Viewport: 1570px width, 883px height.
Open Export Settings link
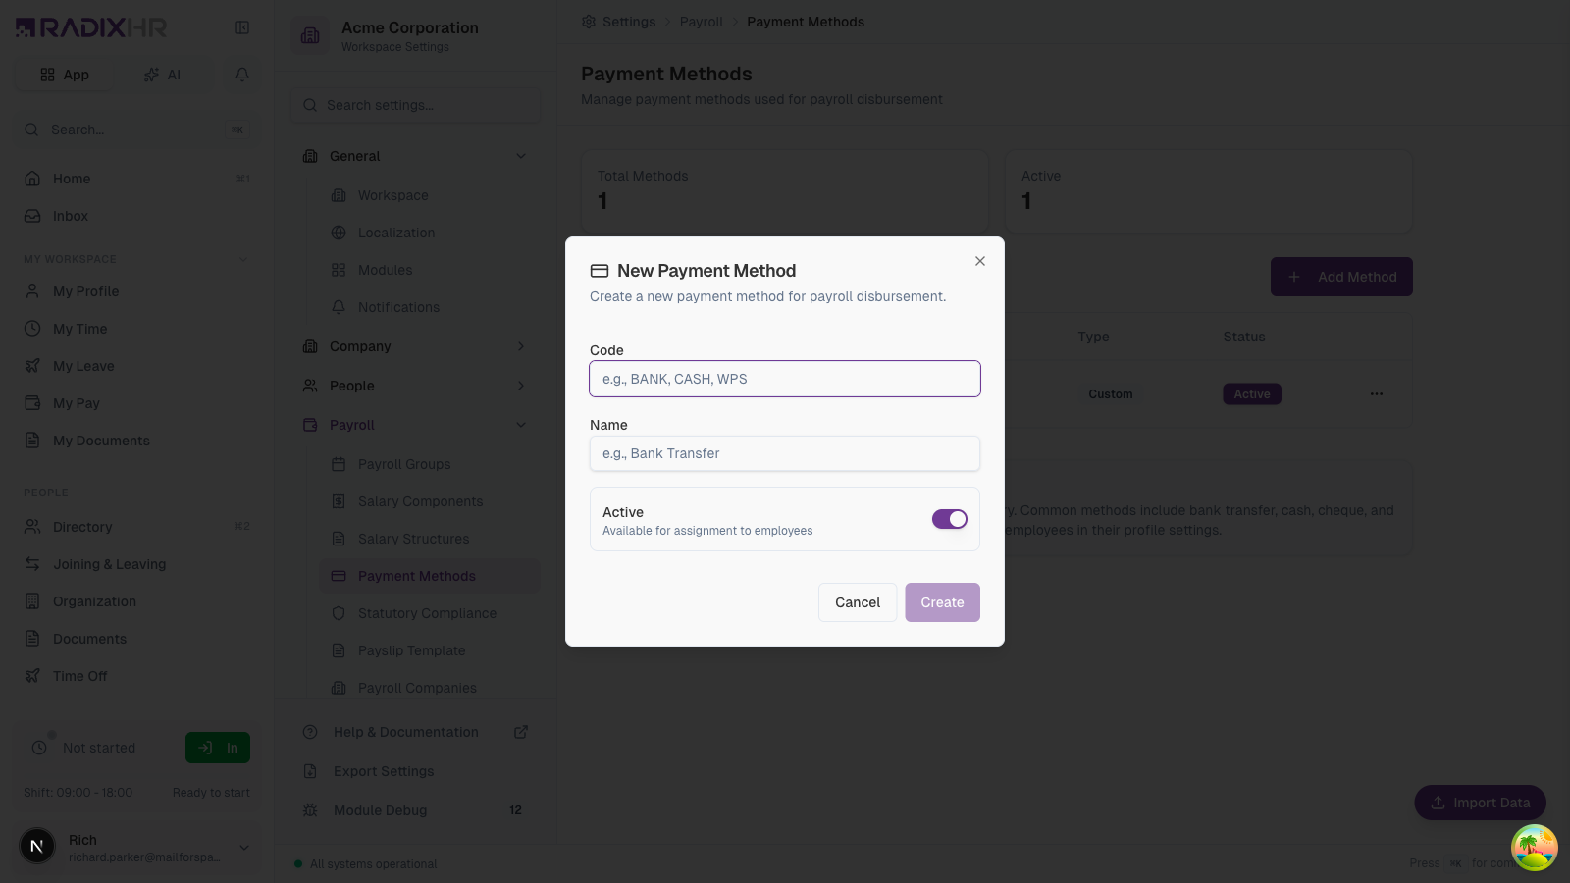tap(384, 771)
